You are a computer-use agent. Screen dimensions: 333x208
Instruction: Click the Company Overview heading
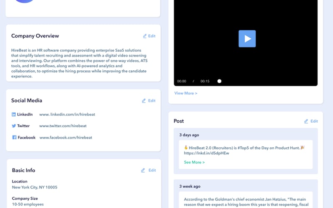[35, 36]
